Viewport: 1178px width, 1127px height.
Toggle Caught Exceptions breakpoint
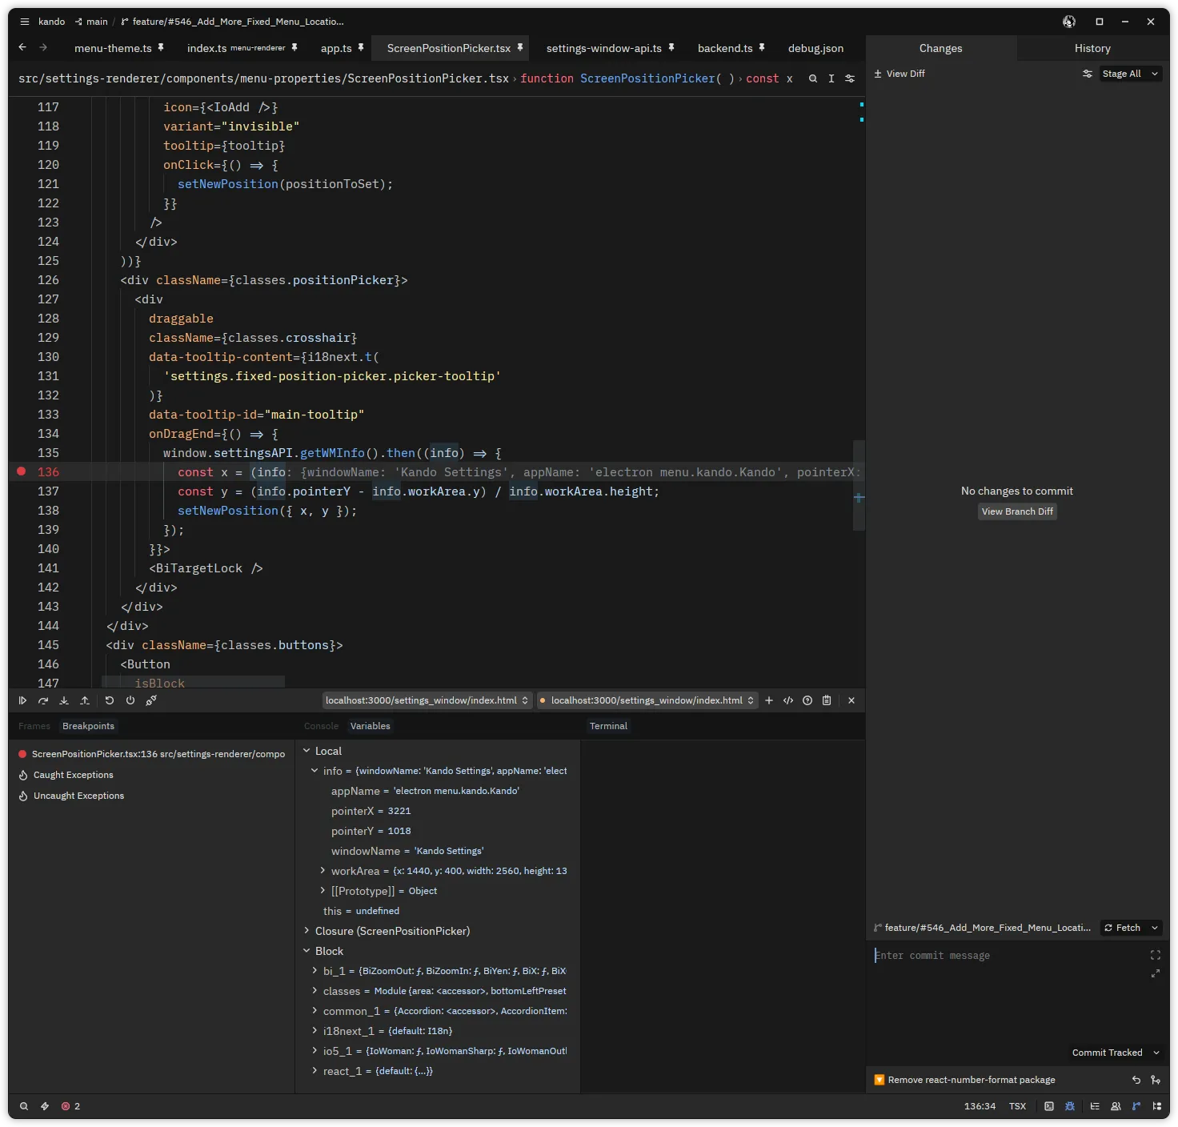tap(23, 775)
